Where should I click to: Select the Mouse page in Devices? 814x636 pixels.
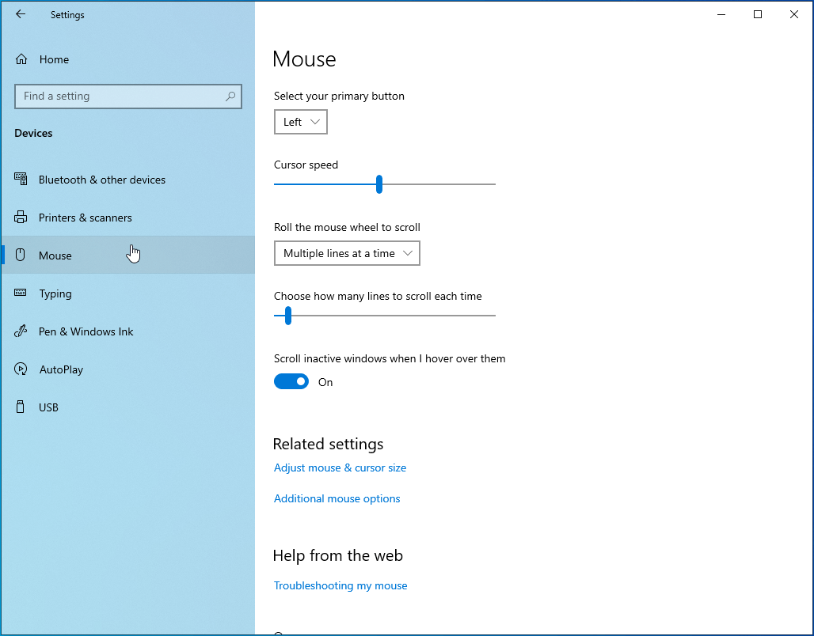pyautogui.click(x=55, y=255)
